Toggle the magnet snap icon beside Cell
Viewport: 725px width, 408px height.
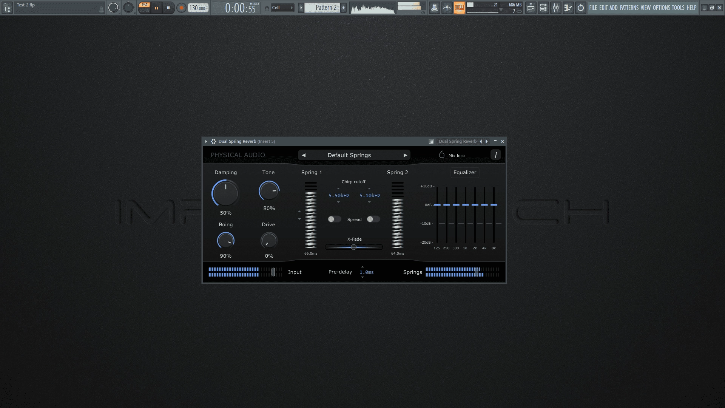[267, 8]
